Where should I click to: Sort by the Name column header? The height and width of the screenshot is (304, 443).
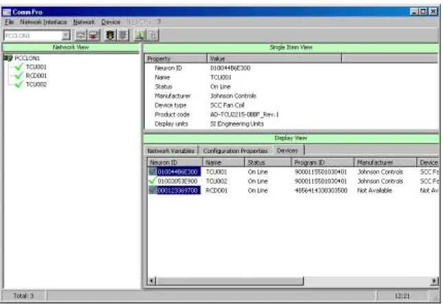(224, 162)
